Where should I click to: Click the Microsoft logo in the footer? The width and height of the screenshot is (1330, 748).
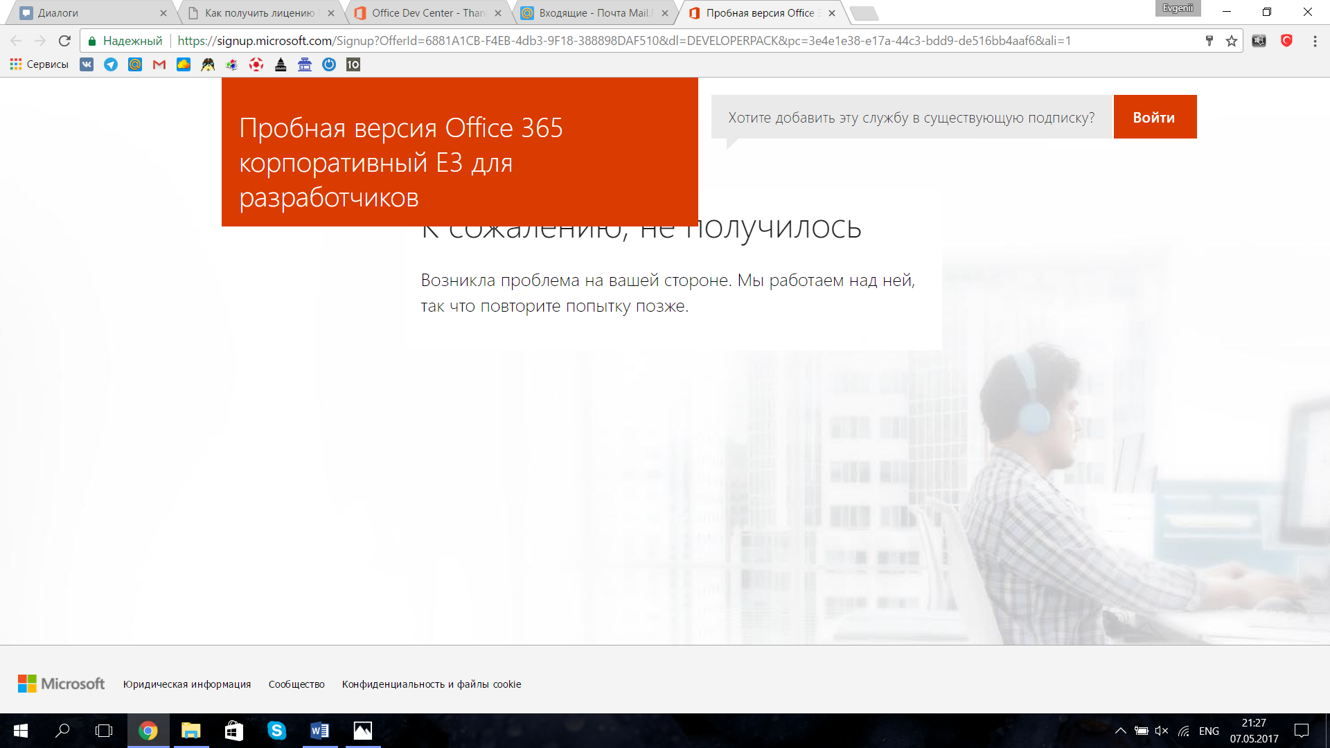(61, 684)
